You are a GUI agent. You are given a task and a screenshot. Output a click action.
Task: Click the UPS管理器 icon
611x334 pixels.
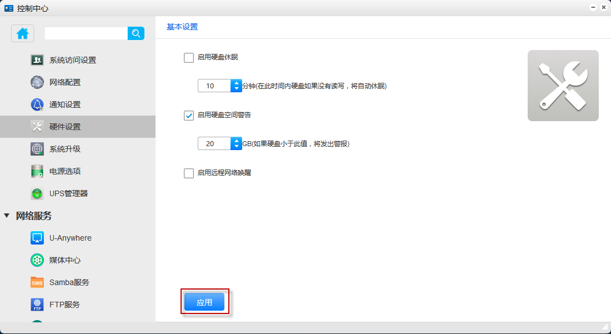(x=37, y=193)
